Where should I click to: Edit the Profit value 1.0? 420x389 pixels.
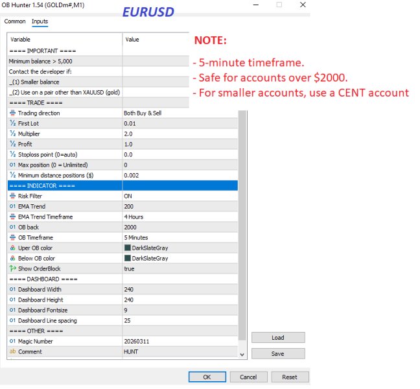coord(180,144)
